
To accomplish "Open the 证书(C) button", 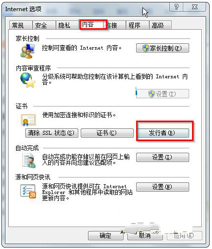I will [x=107, y=133].
